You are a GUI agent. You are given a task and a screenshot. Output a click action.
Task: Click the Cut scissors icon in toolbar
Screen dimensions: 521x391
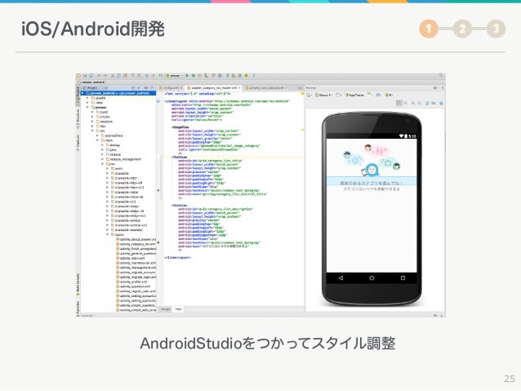point(113,76)
